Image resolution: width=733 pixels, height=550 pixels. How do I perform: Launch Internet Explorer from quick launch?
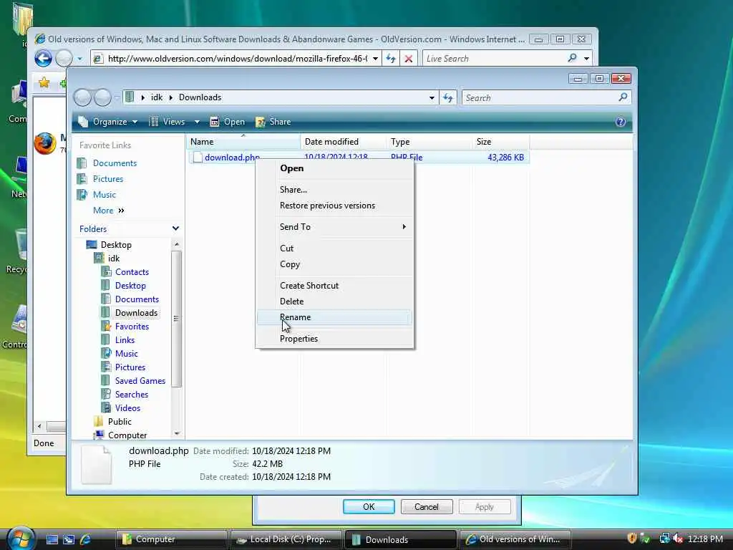[85, 539]
